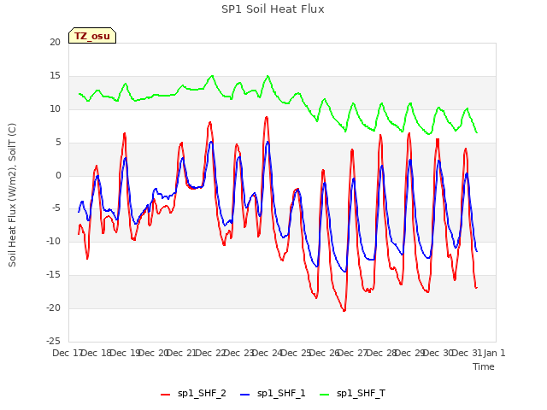Click the Dec 31 x-axis tick label
Screen dimensions: 547x410
[467, 353]
